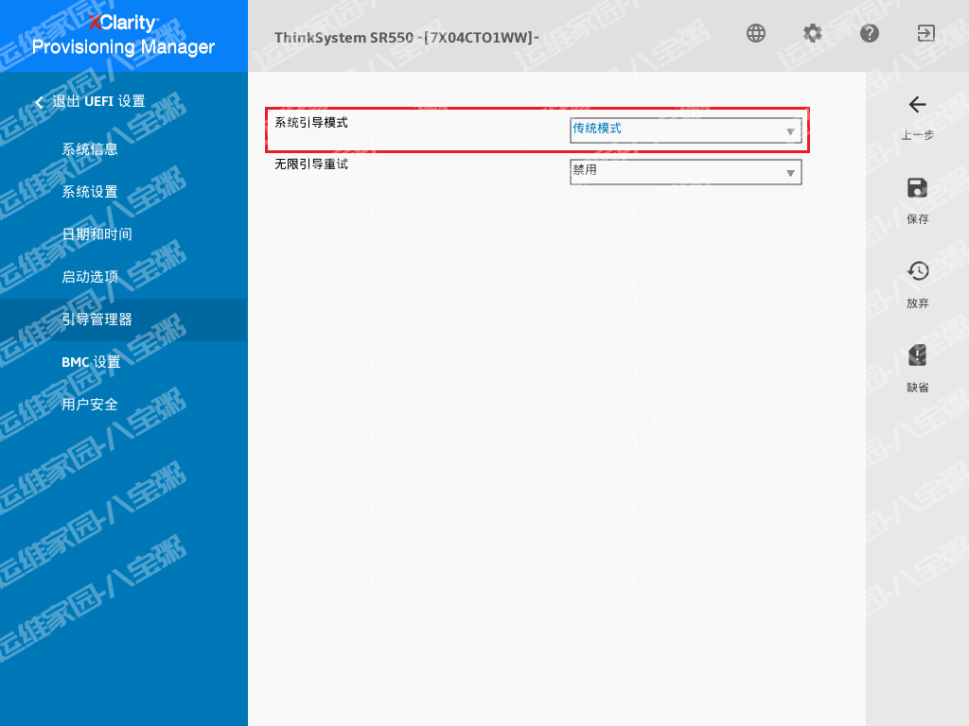Open BMC 设置 page
The image size is (969, 726).
coord(91,362)
